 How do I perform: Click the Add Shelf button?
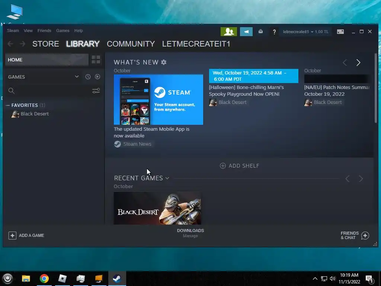240,166
